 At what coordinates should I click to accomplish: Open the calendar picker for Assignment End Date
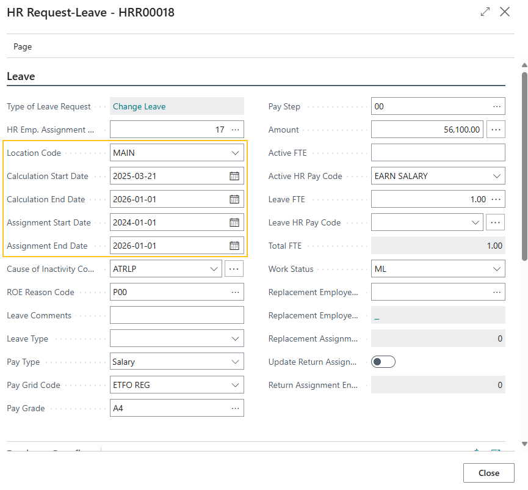[236, 245]
